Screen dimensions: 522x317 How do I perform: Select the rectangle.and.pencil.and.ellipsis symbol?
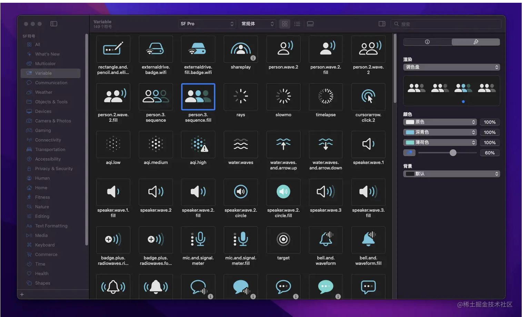click(113, 49)
